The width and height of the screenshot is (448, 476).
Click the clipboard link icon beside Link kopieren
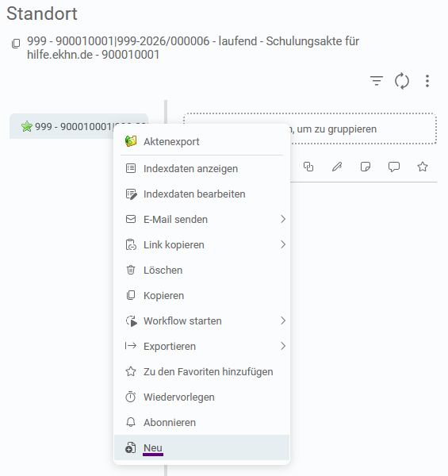pos(131,244)
